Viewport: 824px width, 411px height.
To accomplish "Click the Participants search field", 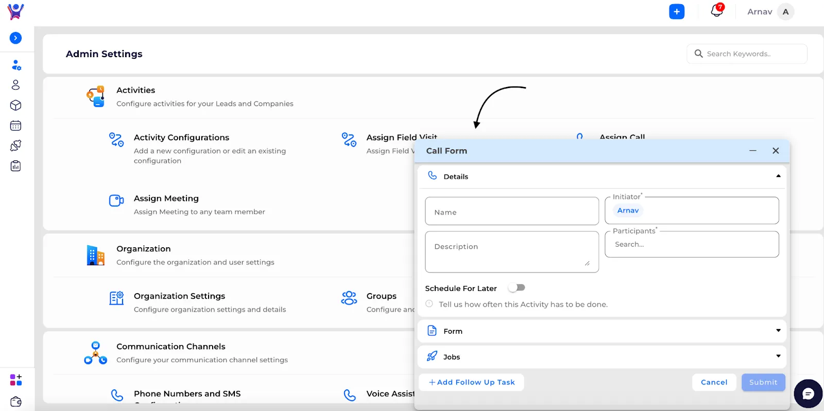I will 692,245.
